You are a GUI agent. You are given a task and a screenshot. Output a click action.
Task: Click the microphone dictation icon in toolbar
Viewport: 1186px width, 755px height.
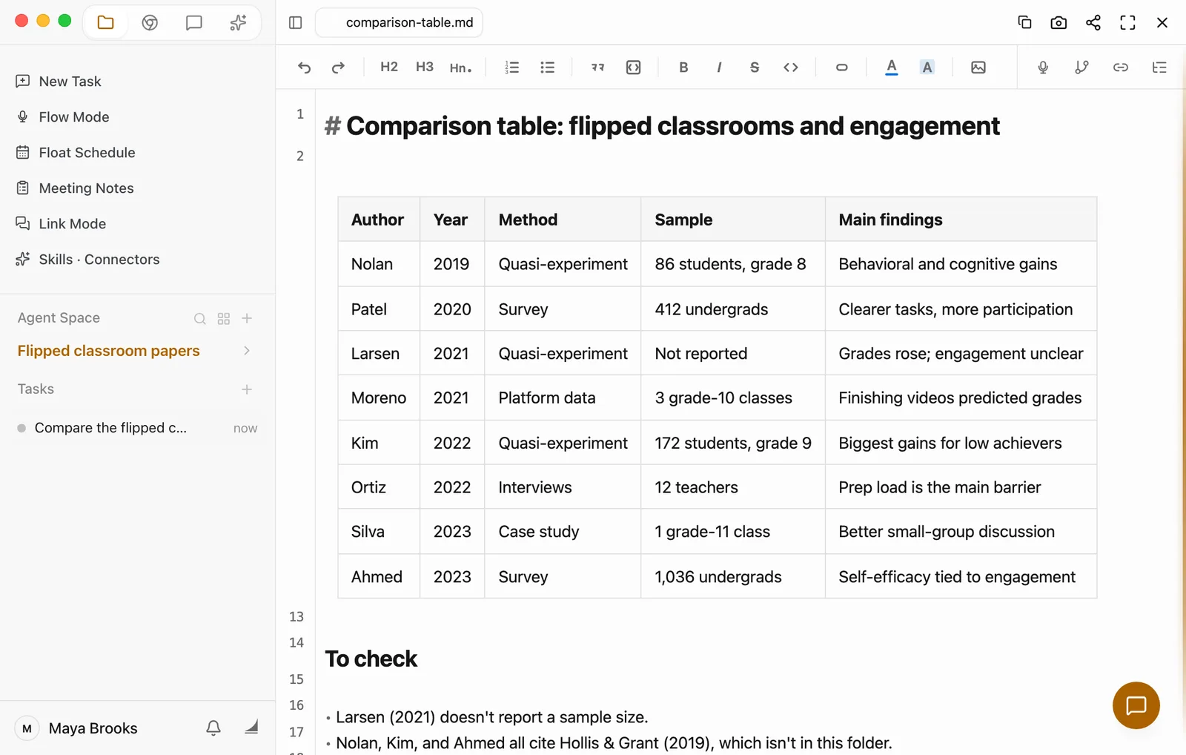click(x=1043, y=67)
